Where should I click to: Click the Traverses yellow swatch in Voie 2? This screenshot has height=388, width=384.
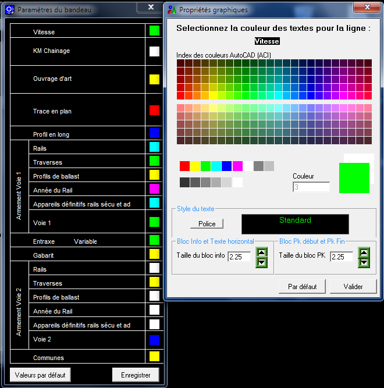pyautogui.click(x=154, y=282)
